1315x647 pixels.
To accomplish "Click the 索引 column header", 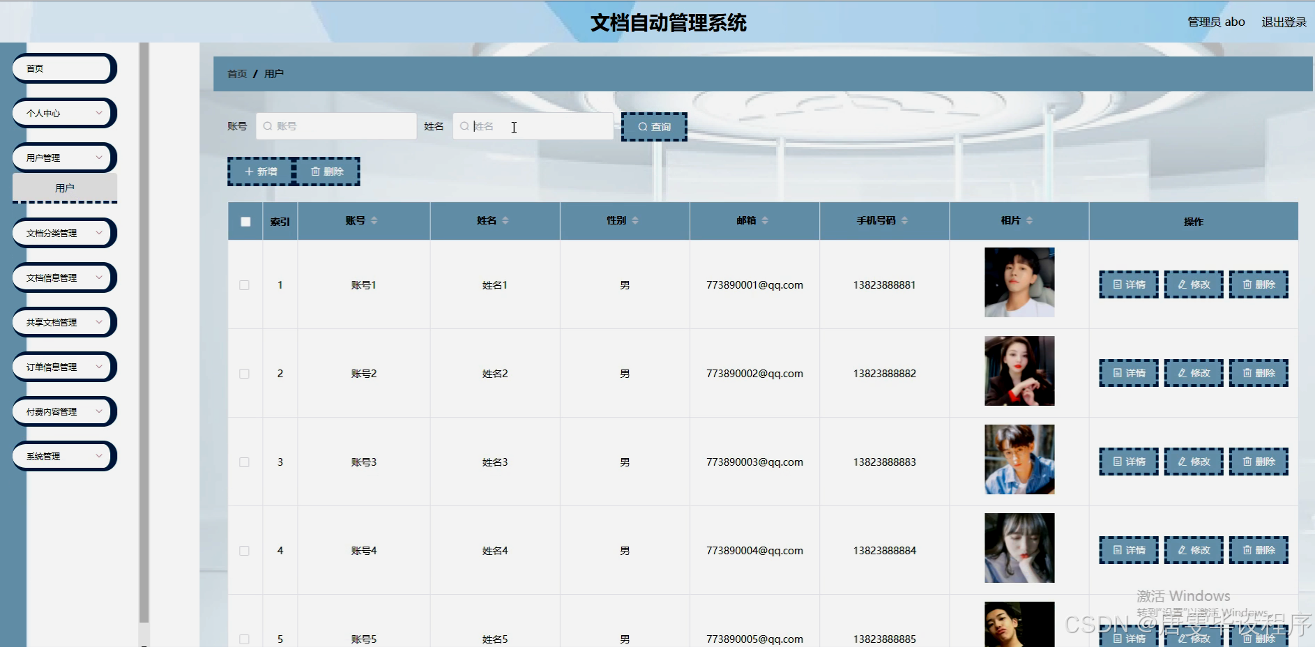I will (x=280, y=222).
